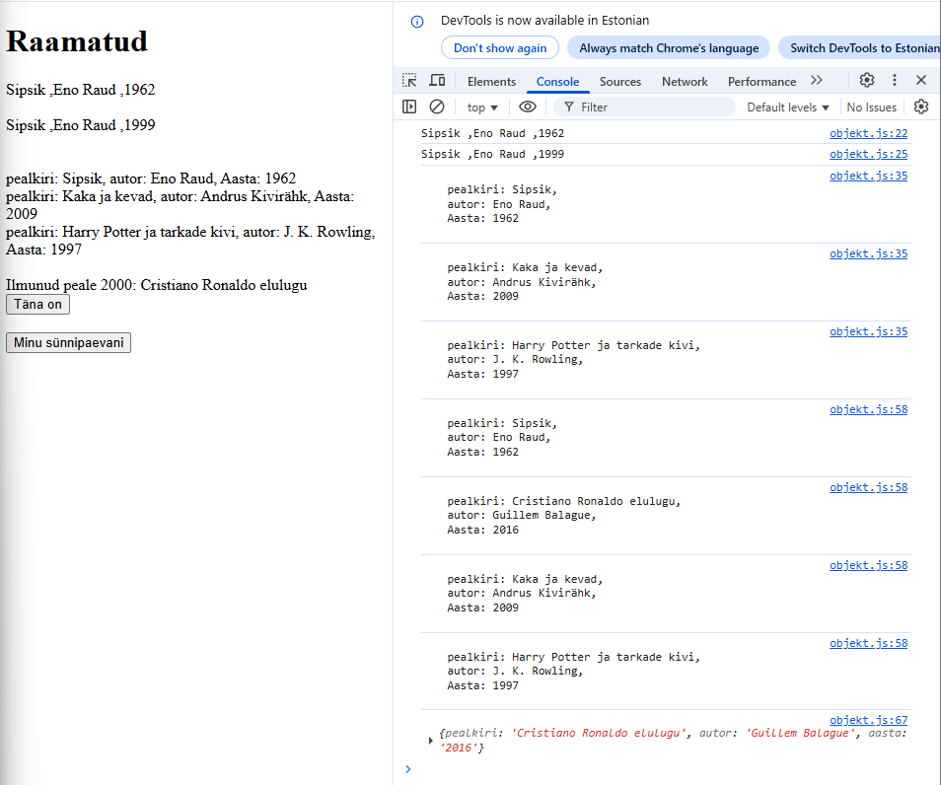
Task: Open the Sources tab
Action: point(619,82)
